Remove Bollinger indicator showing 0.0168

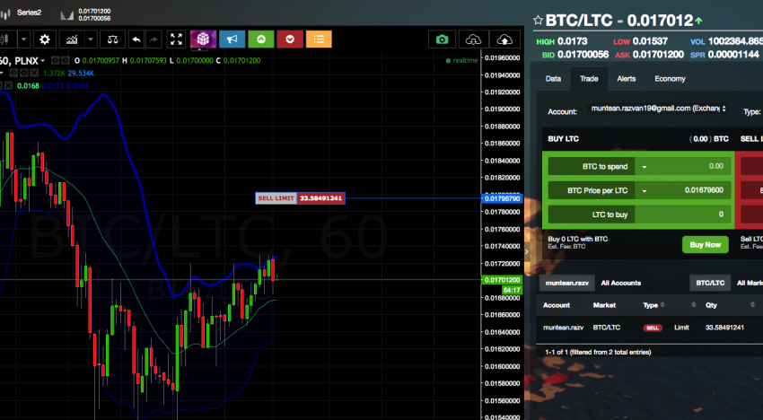click(8, 85)
